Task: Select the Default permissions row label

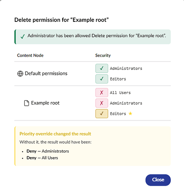Action: click(46, 73)
